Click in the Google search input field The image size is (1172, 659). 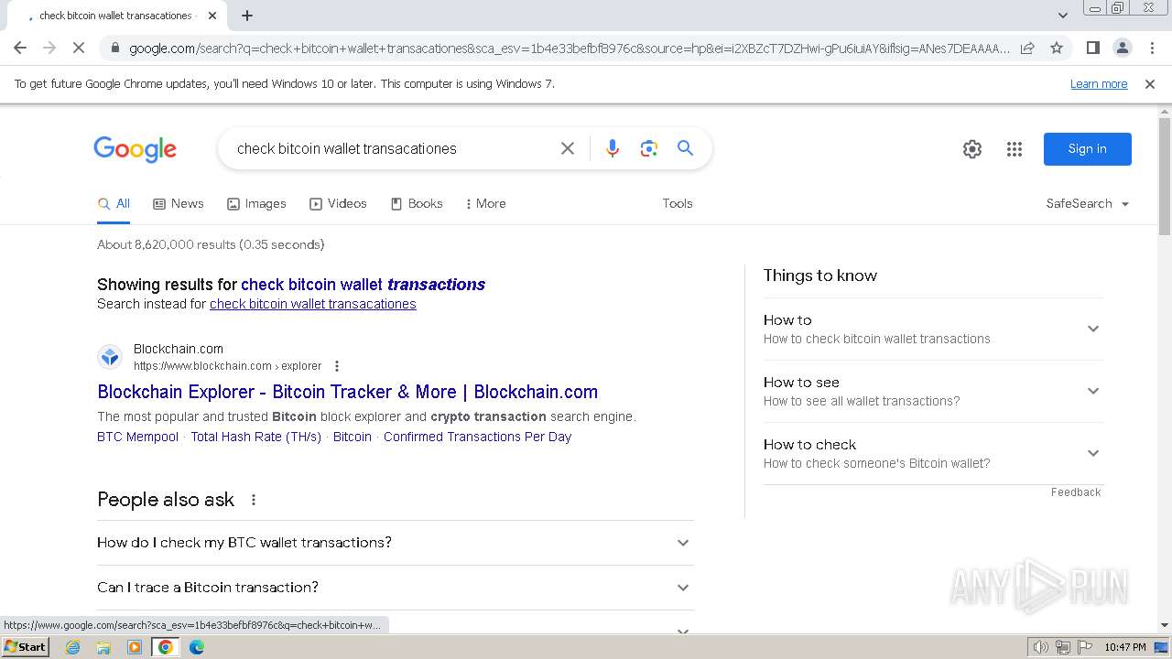click(392, 148)
